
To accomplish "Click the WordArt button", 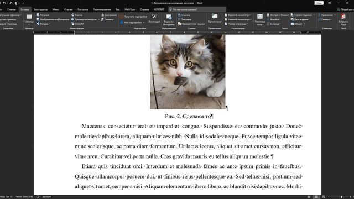I will pos(273,20).
